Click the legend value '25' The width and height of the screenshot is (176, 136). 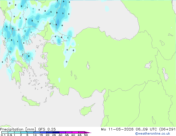[x=54, y=135]
